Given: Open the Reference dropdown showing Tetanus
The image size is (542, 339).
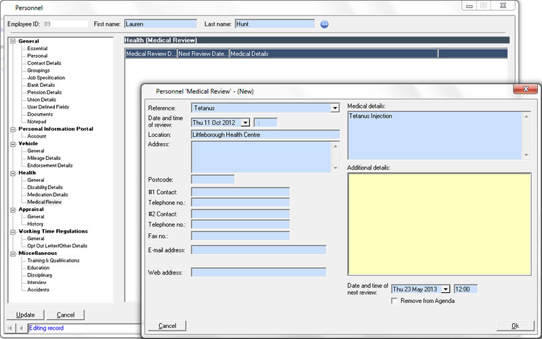Looking at the screenshot, I should tap(335, 108).
